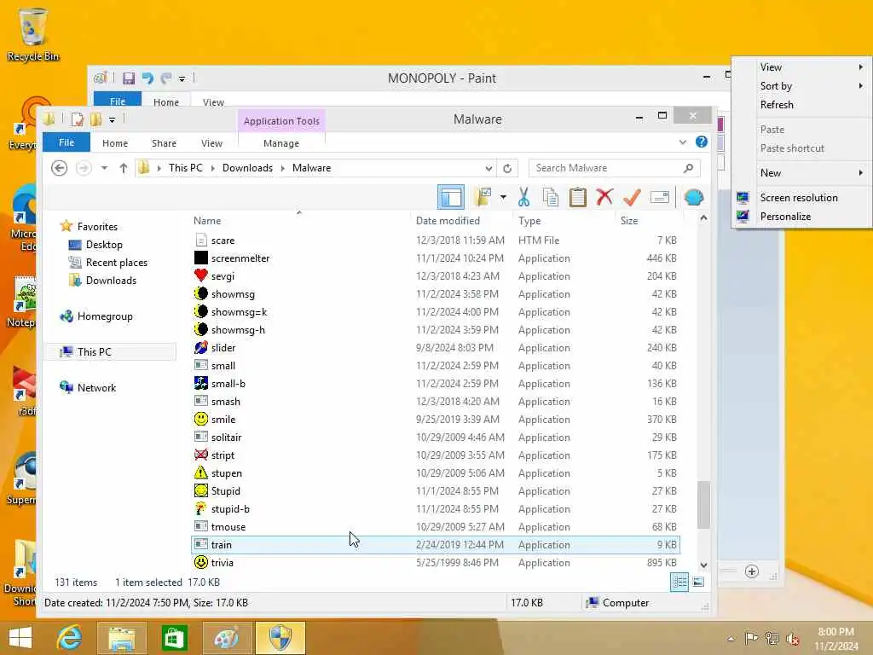Screen dimensions: 873x655
Task: Open the Quick Access Toolbar dropdown in Malware
Action: tap(112, 119)
